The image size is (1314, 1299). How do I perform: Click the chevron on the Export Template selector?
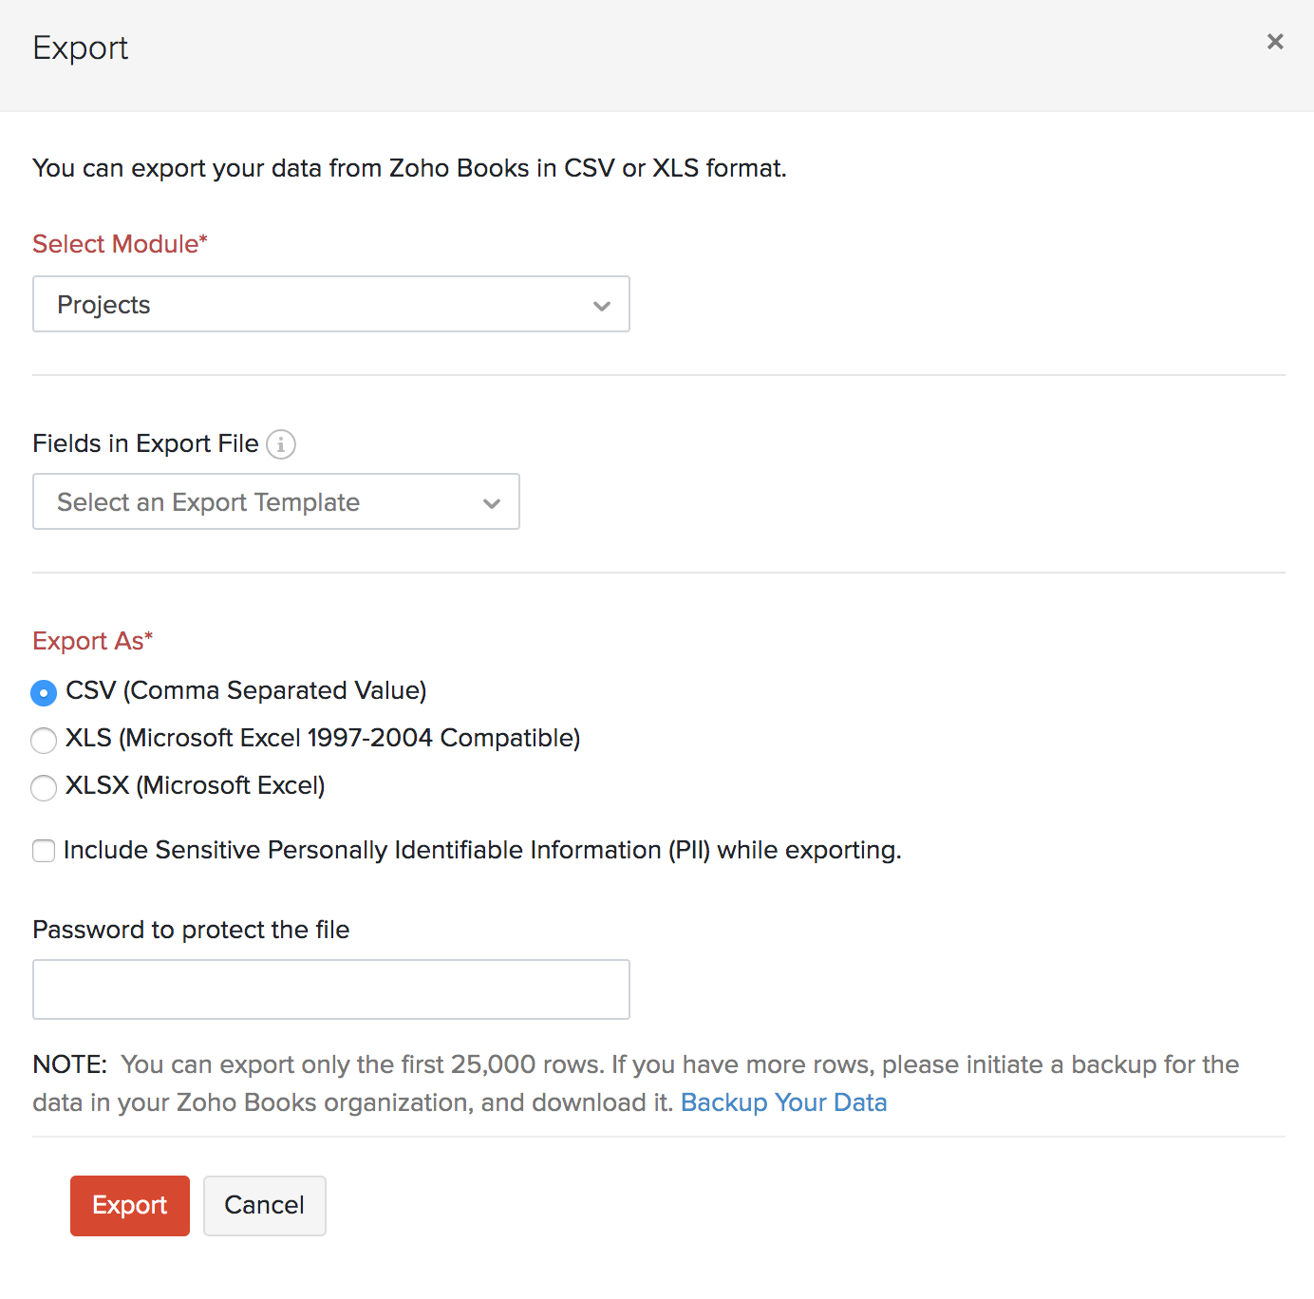click(x=491, y=502)
